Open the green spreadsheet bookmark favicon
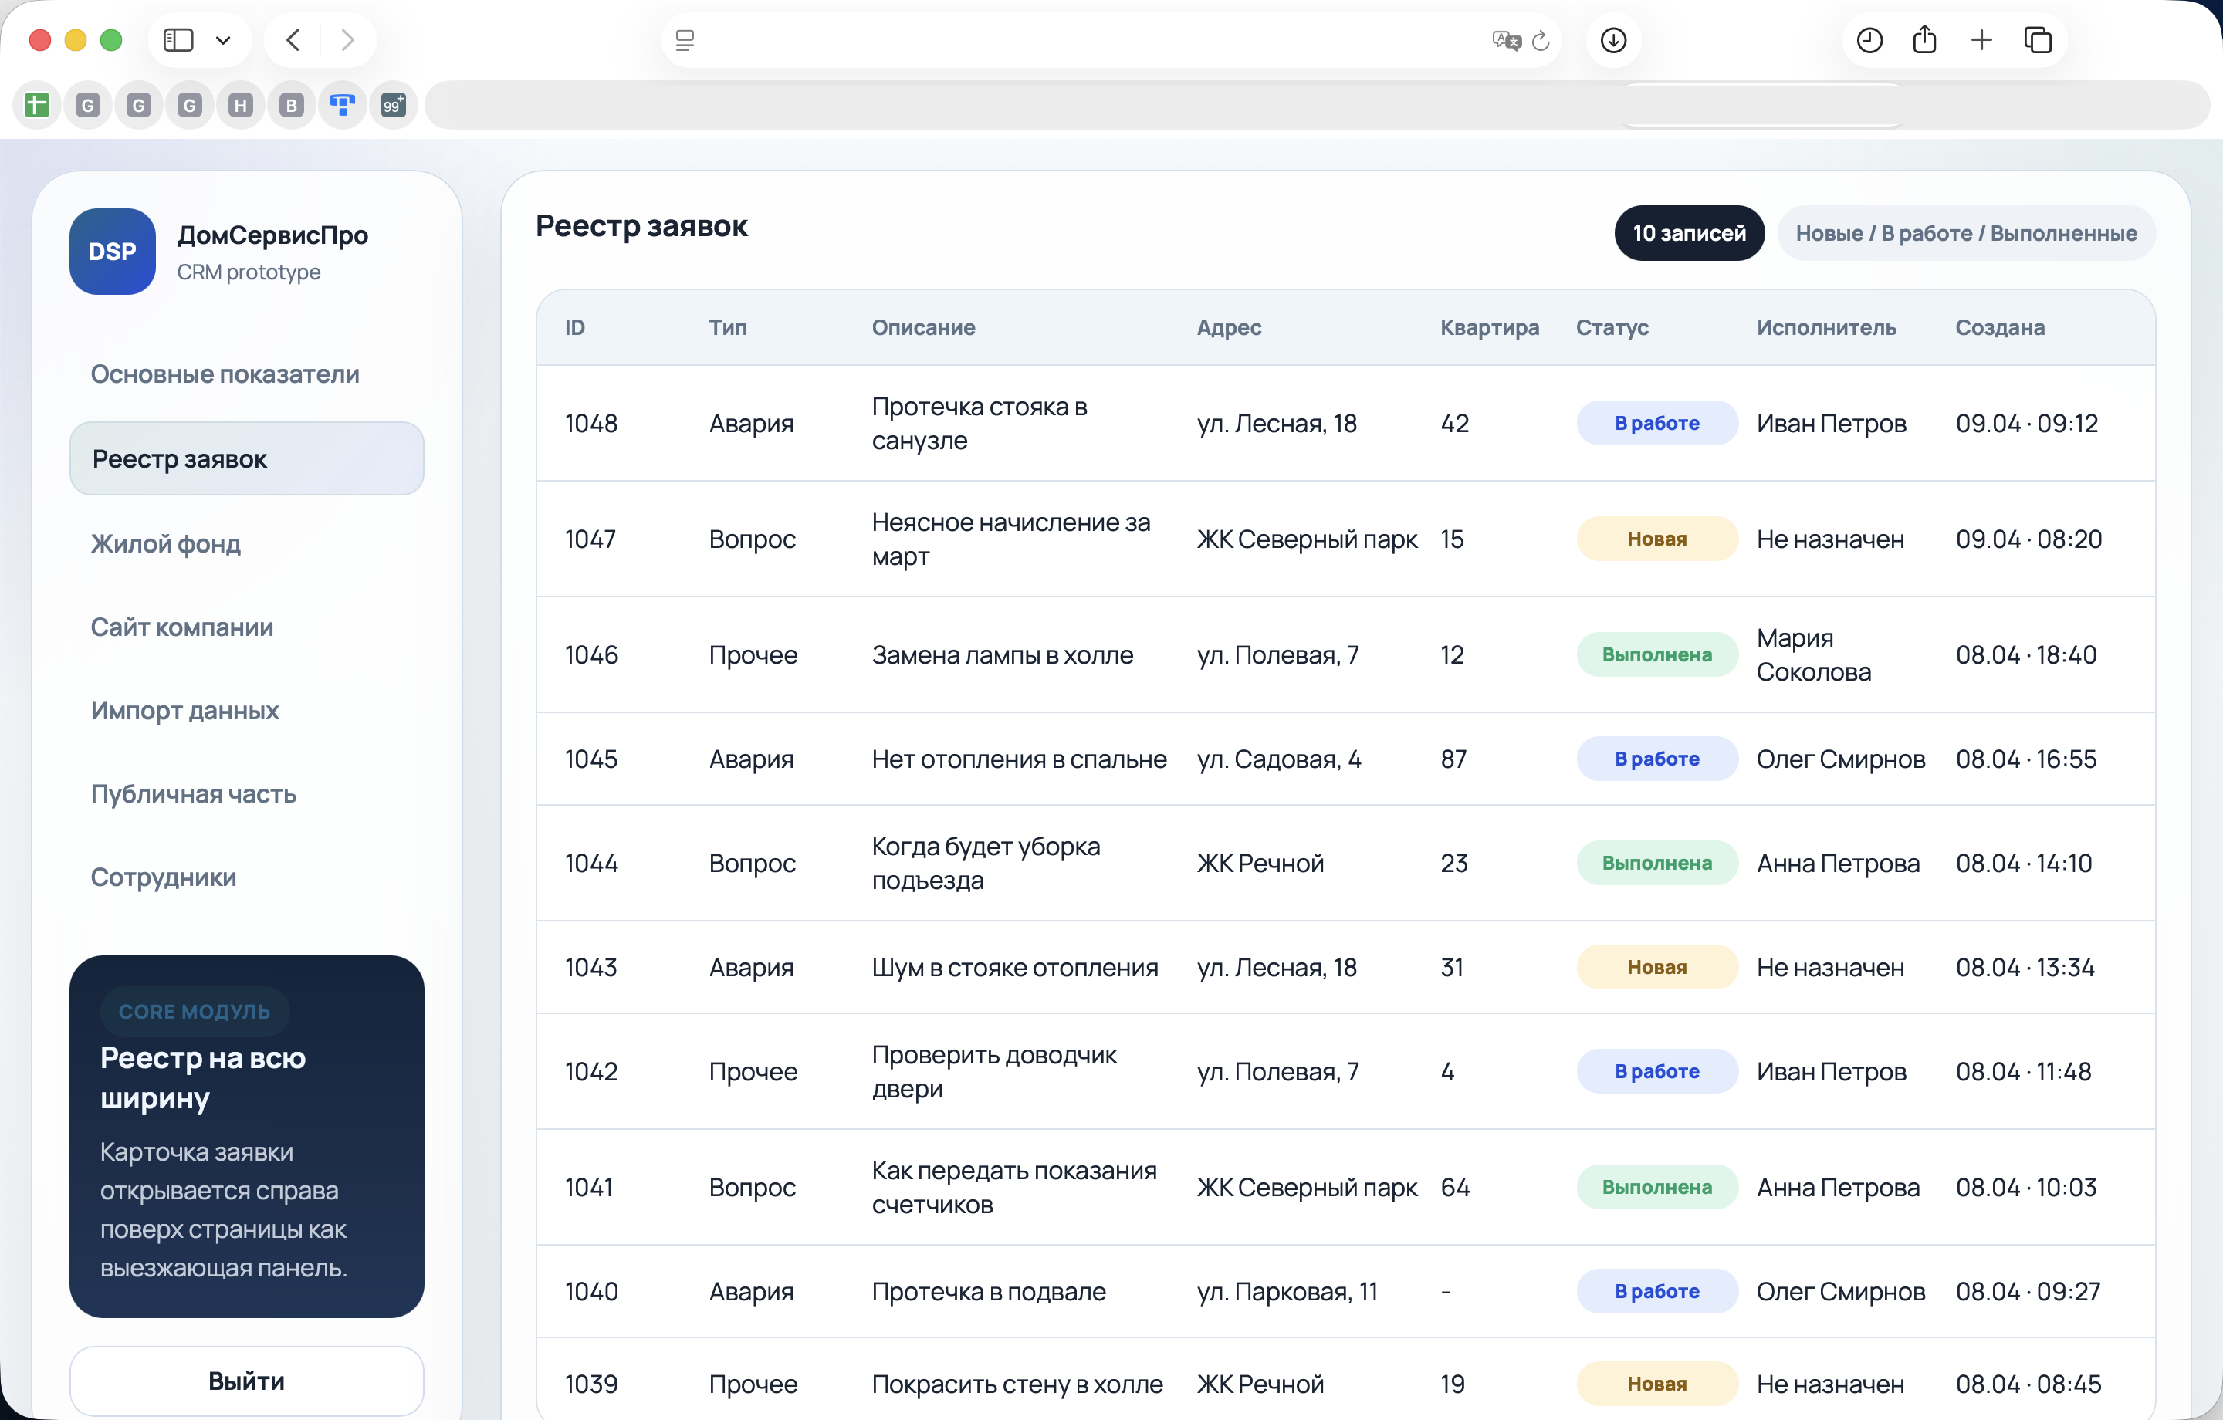Image resolution: width=2223 pixels, height=1420 pixels. coord(36,104)
